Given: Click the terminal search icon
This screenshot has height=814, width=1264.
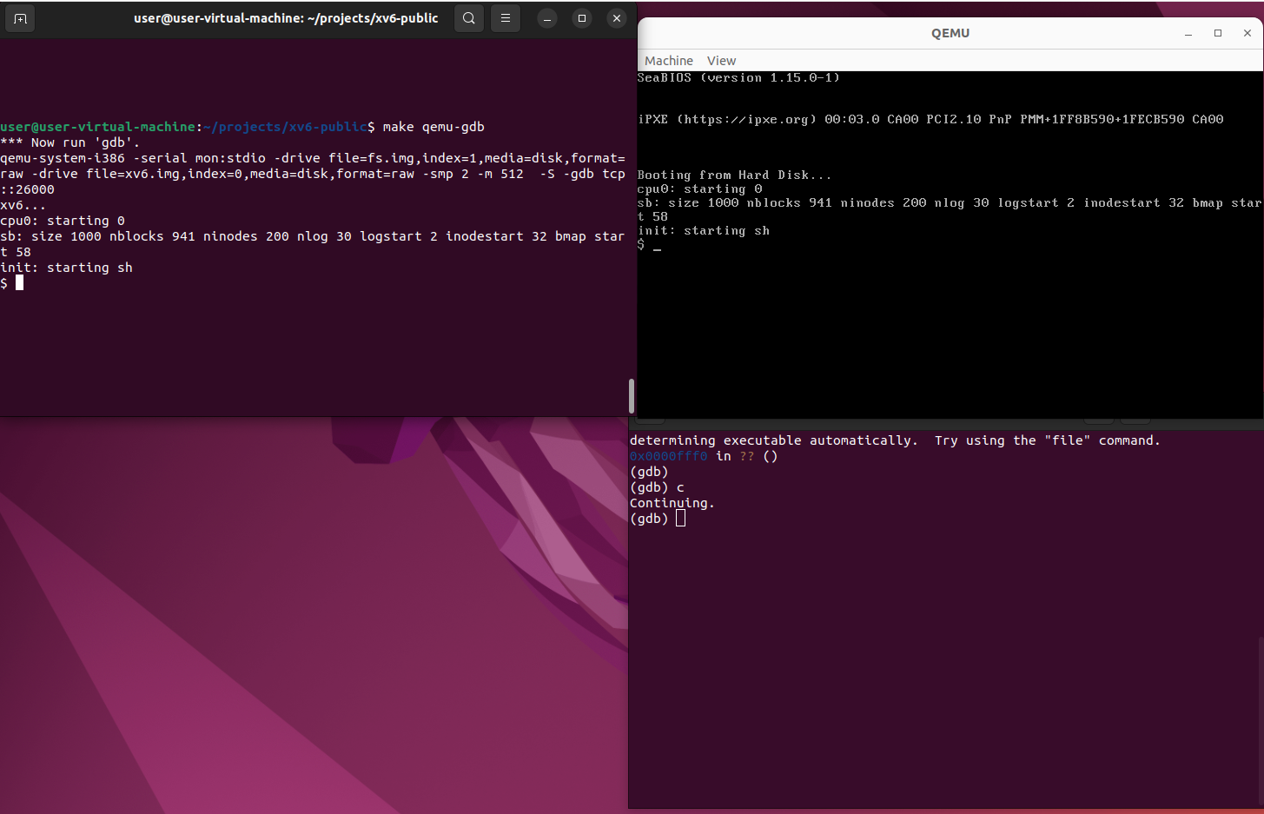Looking at the screenshot, I should [469, 18].
